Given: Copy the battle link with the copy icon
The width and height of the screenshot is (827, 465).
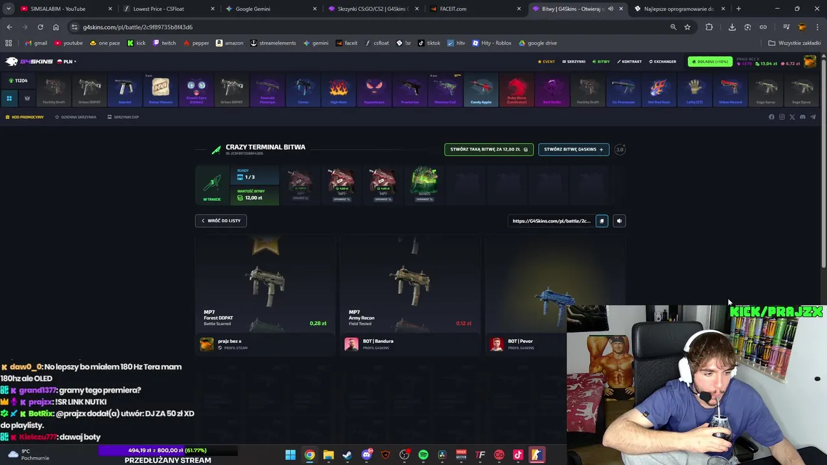Looking at the screenshot, I should point(602,221).
